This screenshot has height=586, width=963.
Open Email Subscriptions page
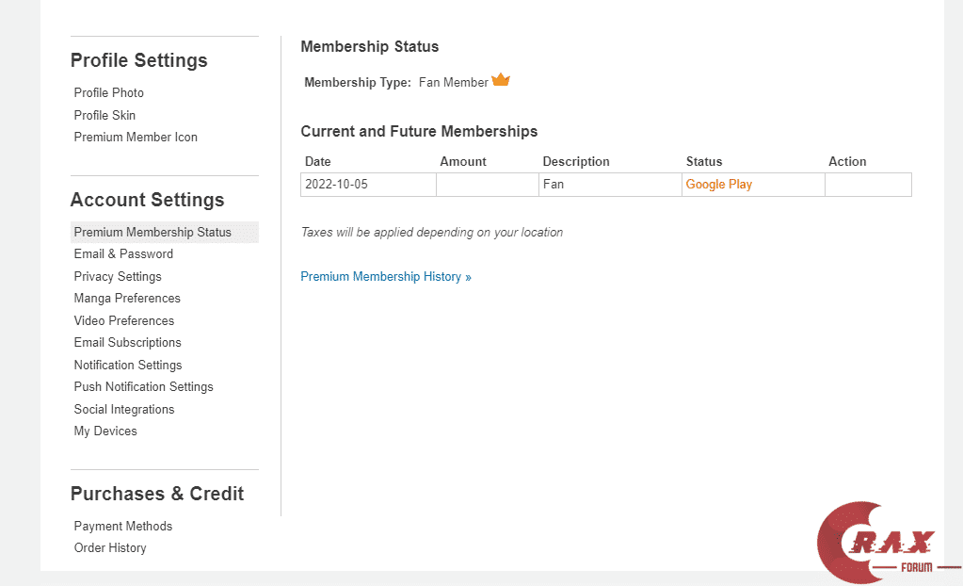coord(128,343)
